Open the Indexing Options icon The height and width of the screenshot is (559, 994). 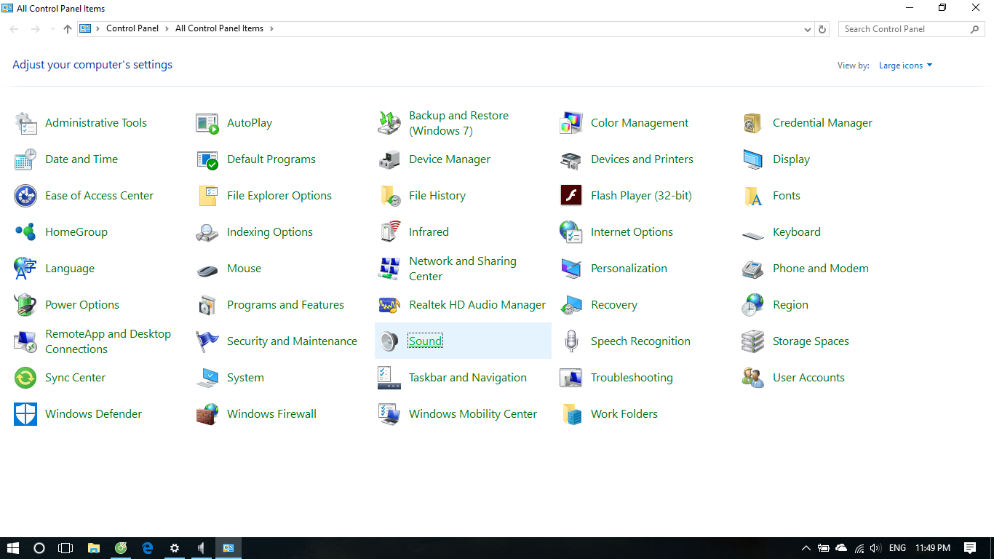[x=207, y=232]
